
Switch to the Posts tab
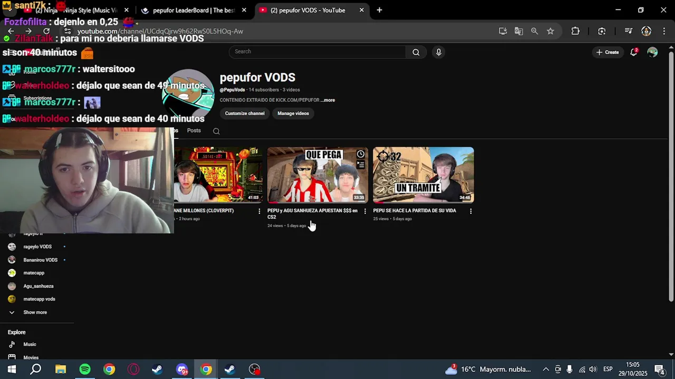point(194,131)
